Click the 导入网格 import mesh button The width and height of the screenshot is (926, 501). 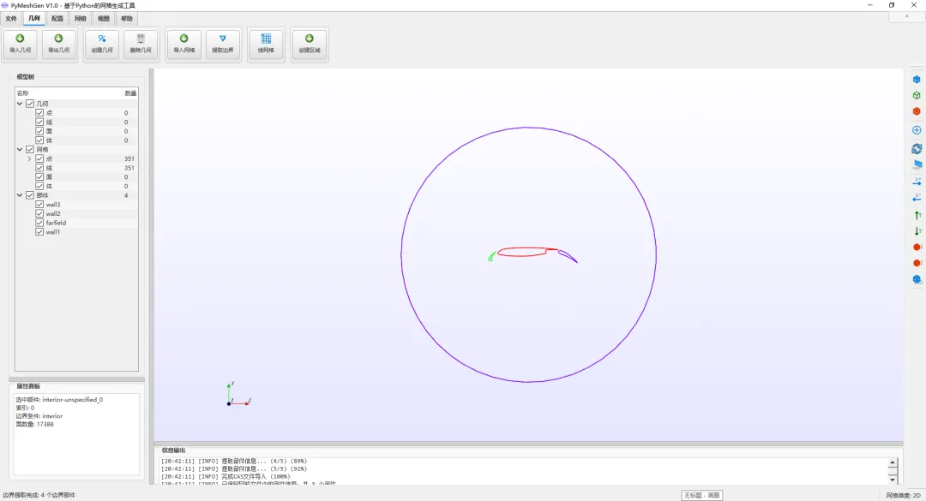click(183, 44)
